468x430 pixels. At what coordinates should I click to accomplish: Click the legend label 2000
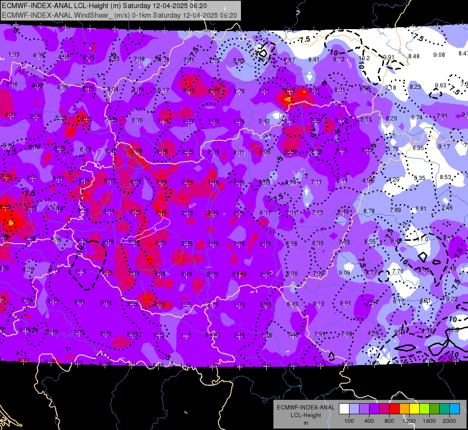click(449, 421)
